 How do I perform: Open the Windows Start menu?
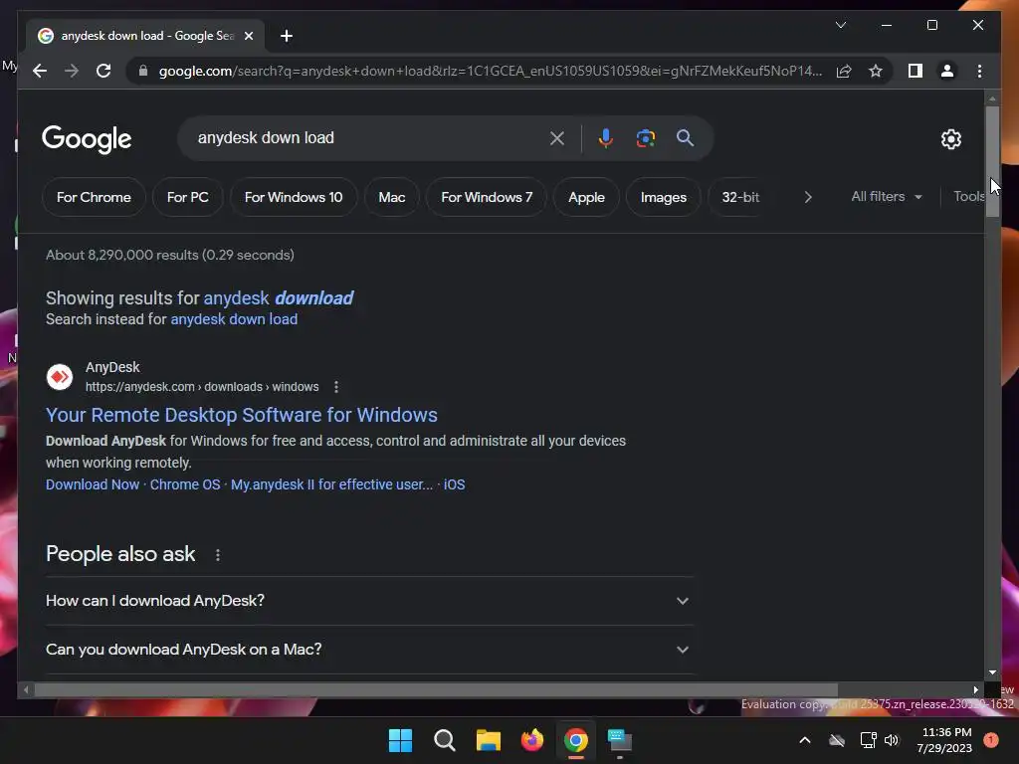[x=400, y=740]
